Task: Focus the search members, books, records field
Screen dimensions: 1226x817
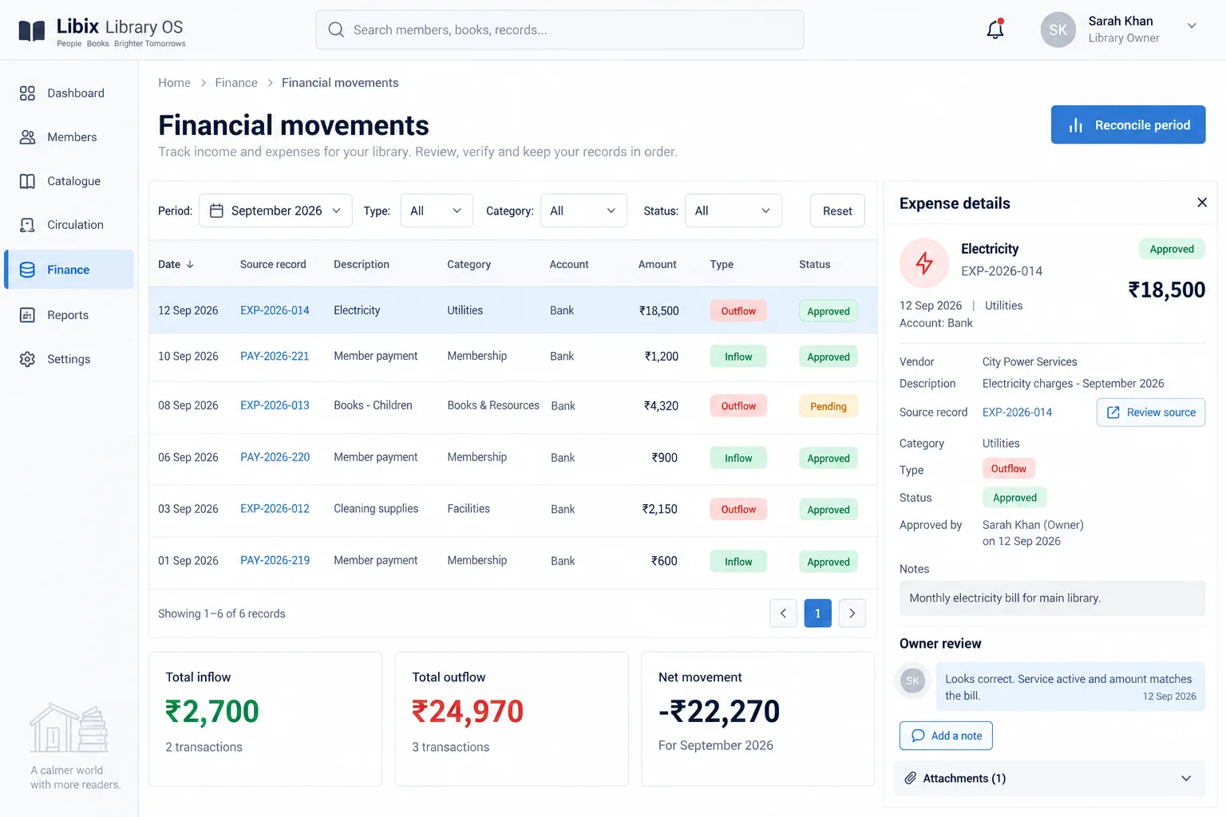Action: coord(560,30)
